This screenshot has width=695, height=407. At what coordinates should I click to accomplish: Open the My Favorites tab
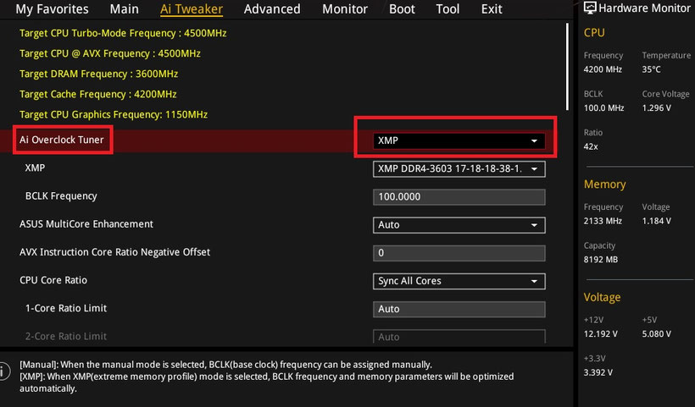(52, 9)
